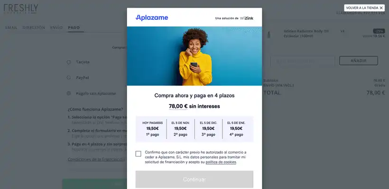This screenshot has width=389, height=189.
Task: Select the Tarjeta payment radio button
Action: pyautogui.click(x=69, y=62)
